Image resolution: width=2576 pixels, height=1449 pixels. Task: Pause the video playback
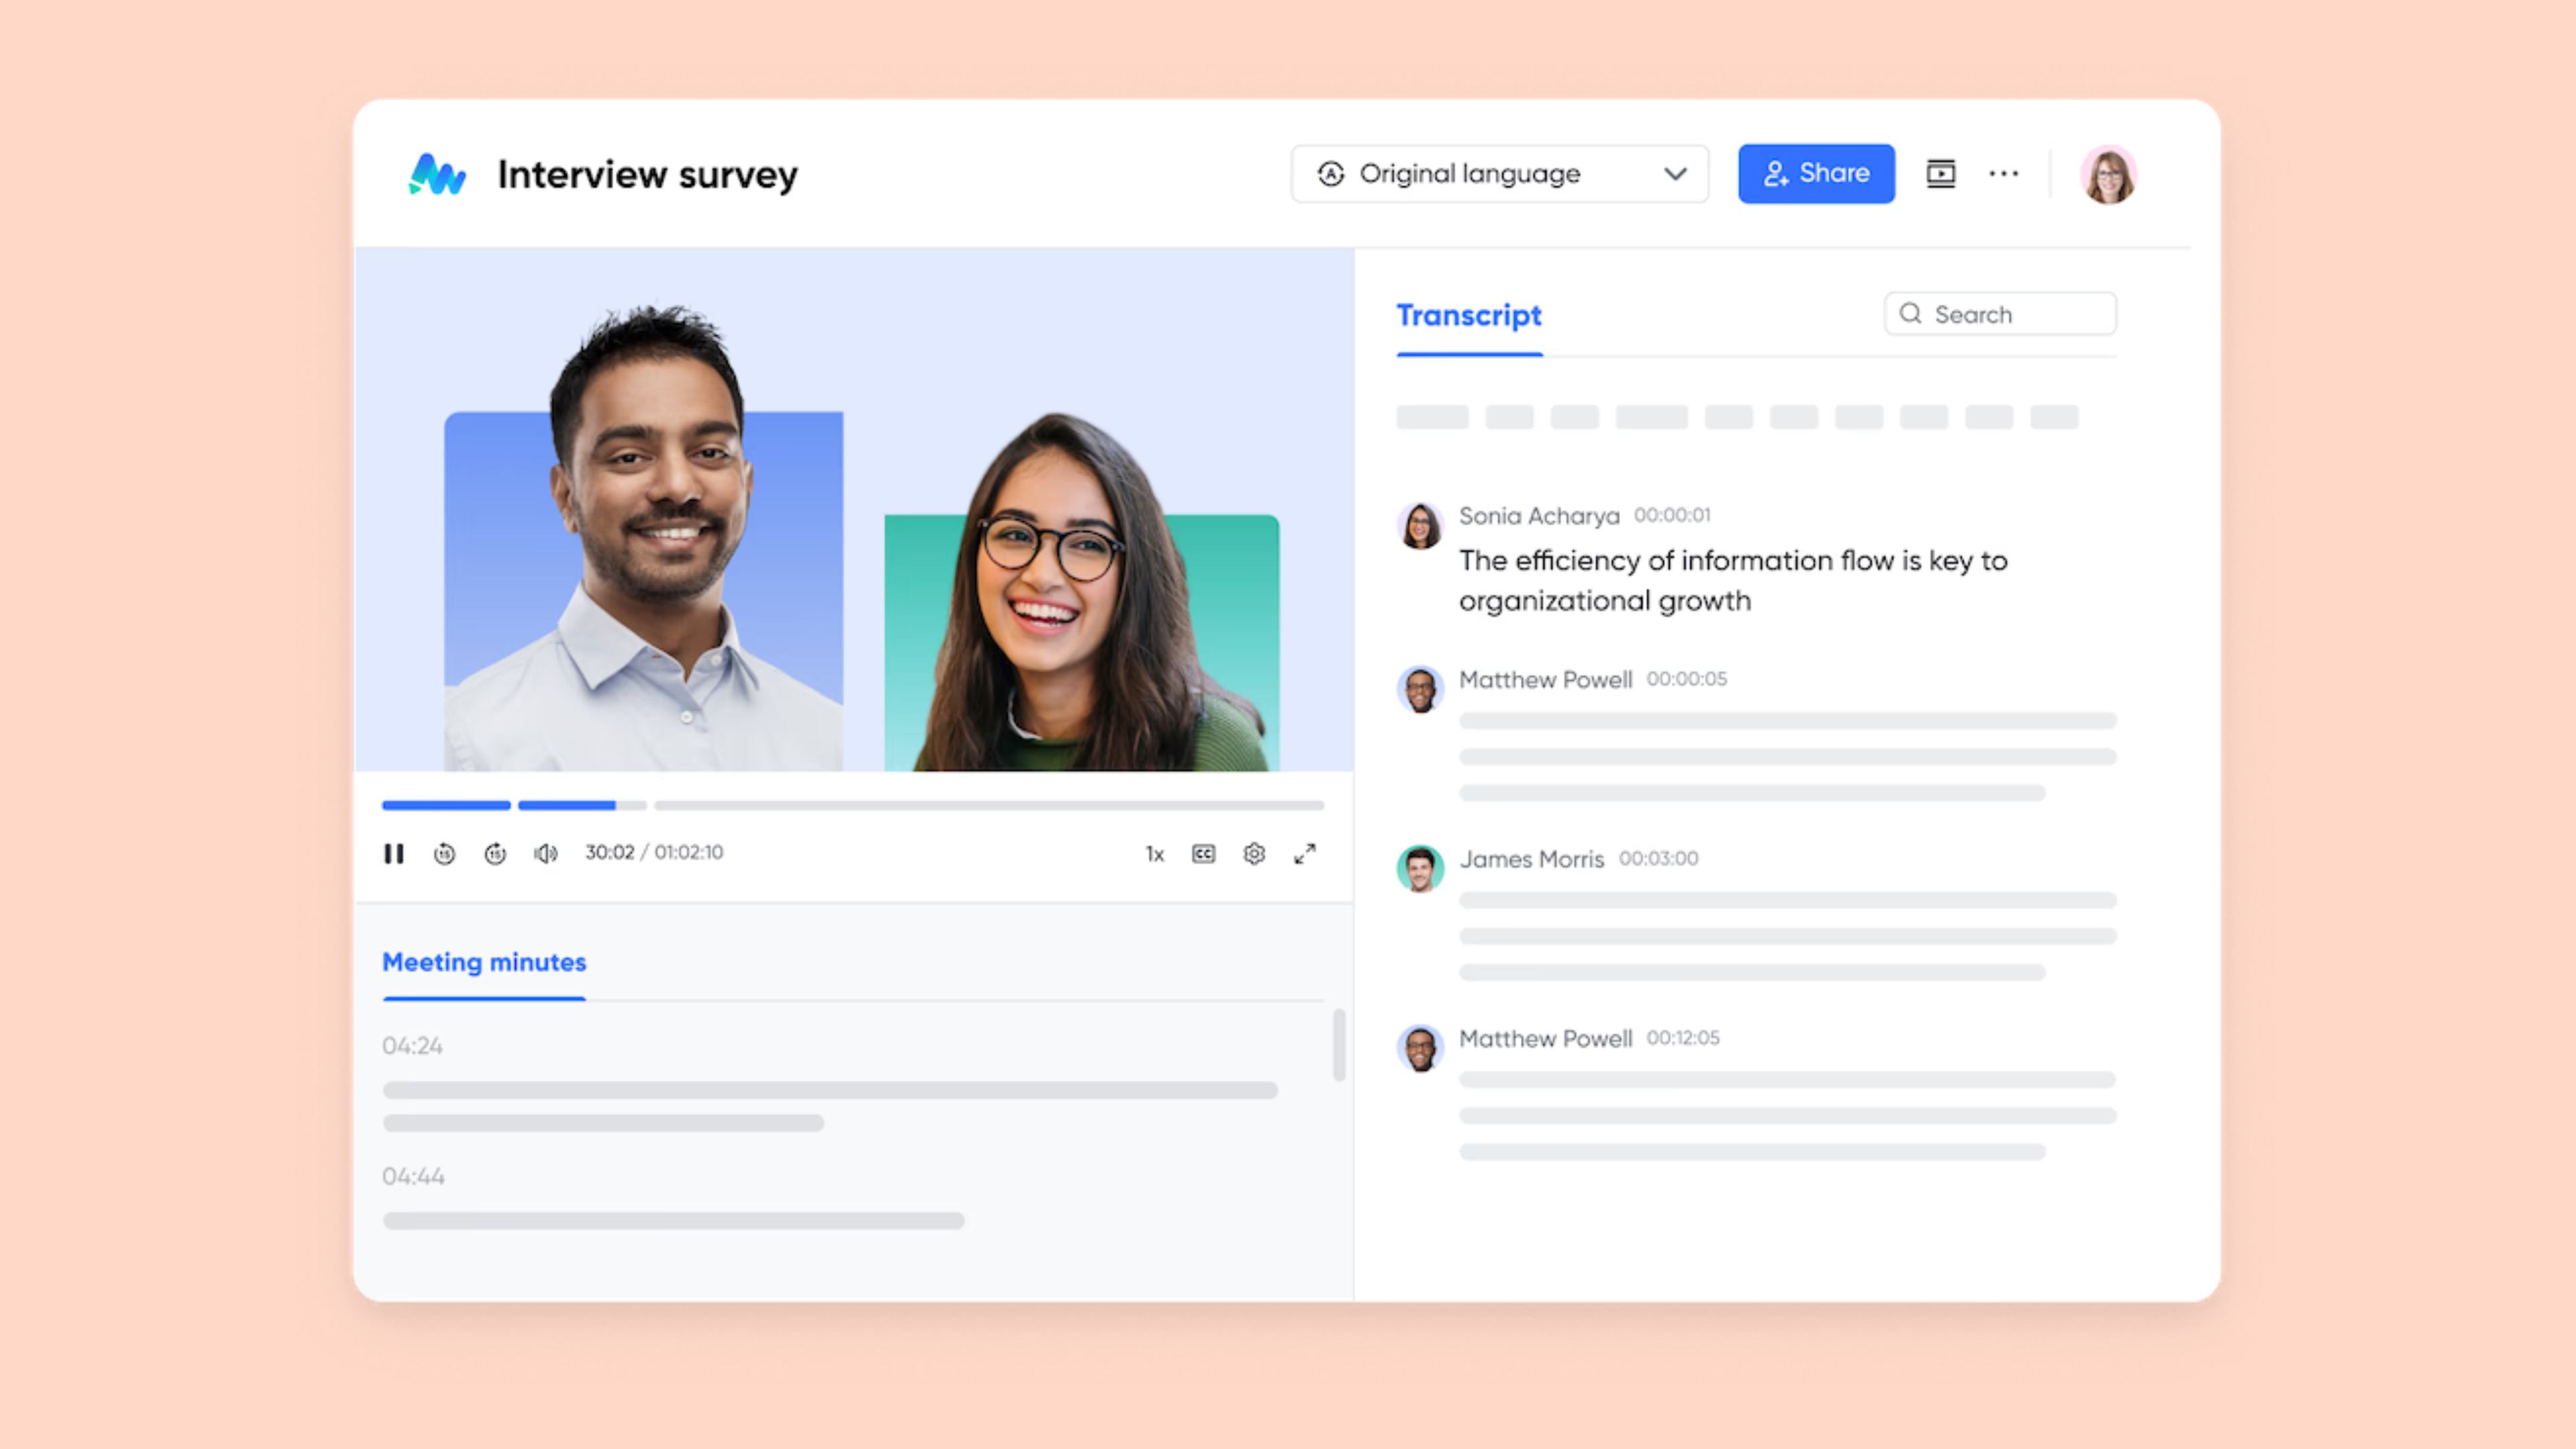(393, 853)
